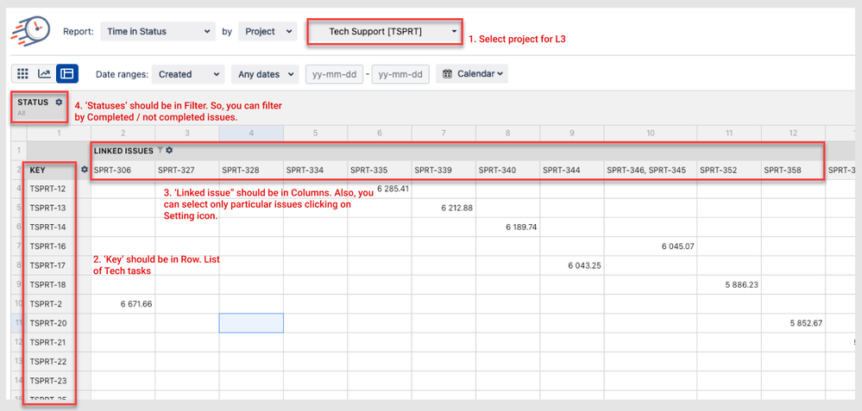
Task: Select row TSPRT-16
Action: pos(47,246)
